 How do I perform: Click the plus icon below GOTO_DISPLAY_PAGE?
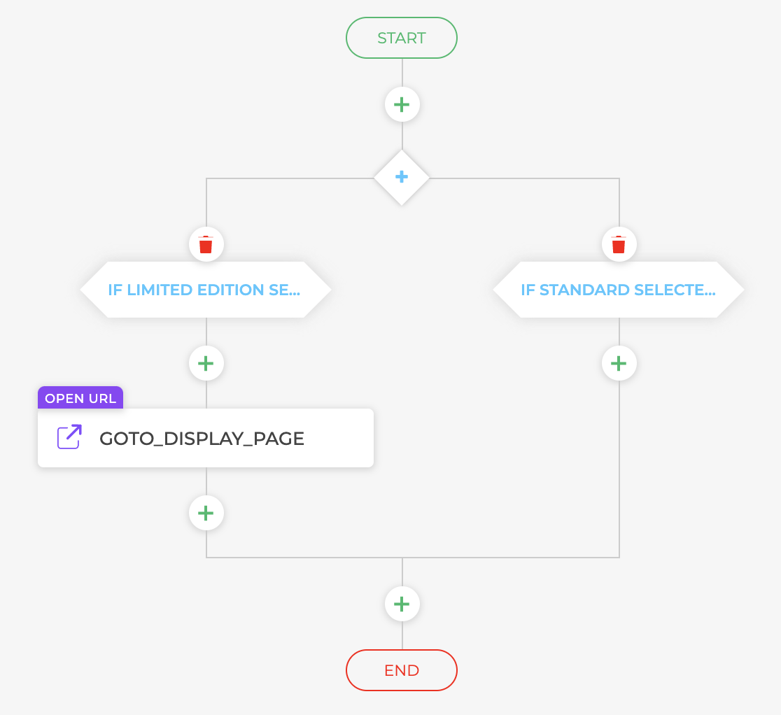pyautogui.click(x=206, y=512)
